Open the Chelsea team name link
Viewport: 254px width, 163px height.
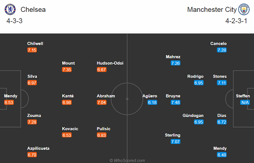[x=33, y=10]
